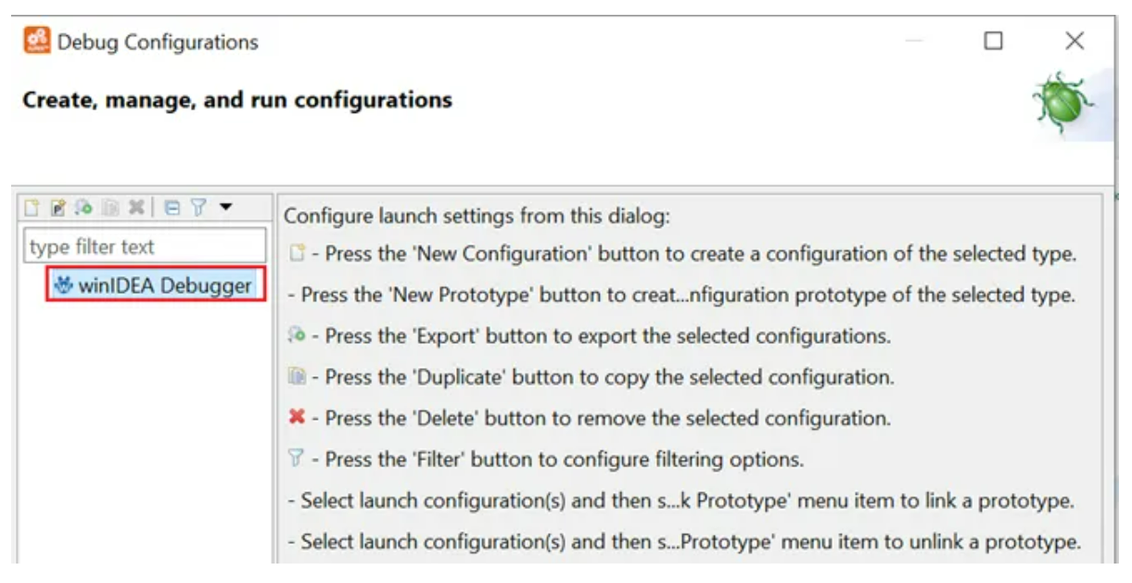Screen dimensions: 1132x583
Task: Maximize the Debug Configurations dialog
Action: click(993, 42)
